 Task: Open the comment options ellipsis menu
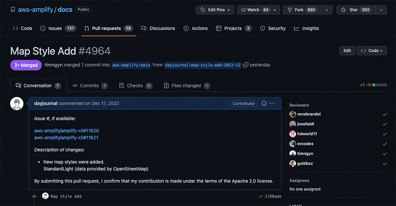coord(272,103)
